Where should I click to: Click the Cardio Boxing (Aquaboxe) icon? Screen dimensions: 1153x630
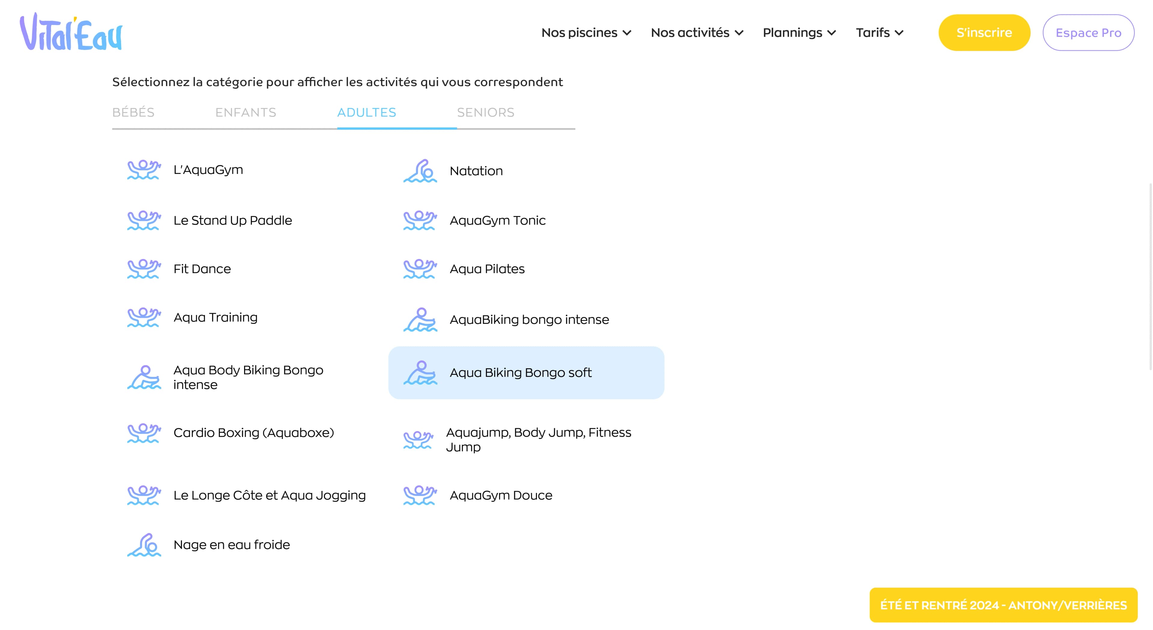pos(144,433)
